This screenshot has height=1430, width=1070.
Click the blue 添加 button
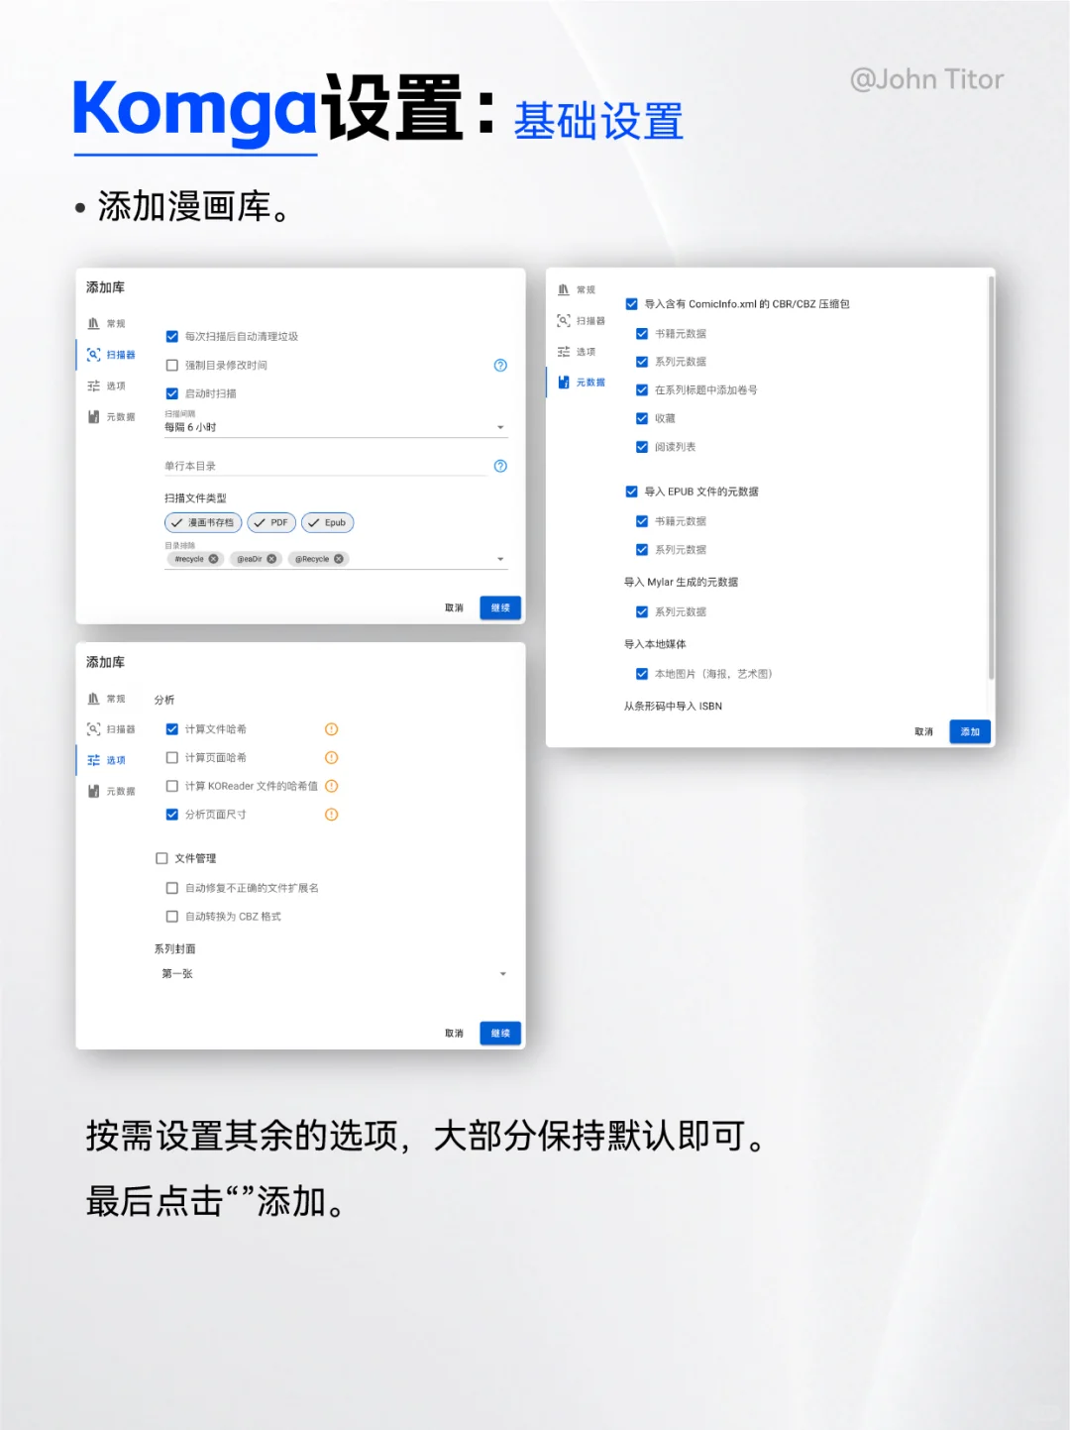(x=970, y=731)
